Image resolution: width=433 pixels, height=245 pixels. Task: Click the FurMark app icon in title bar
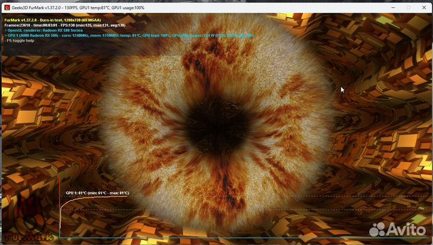point(7,7)
